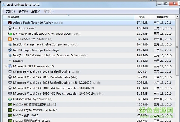Image resolution: width=180 pixels, height=122 pixels.
Task: Sort programs by 大小 column header
Action: (142, 17)
